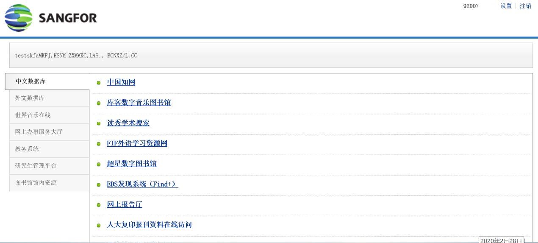
Task: Visit 读秀学术搜索 link
Action: tap(128, 123)
